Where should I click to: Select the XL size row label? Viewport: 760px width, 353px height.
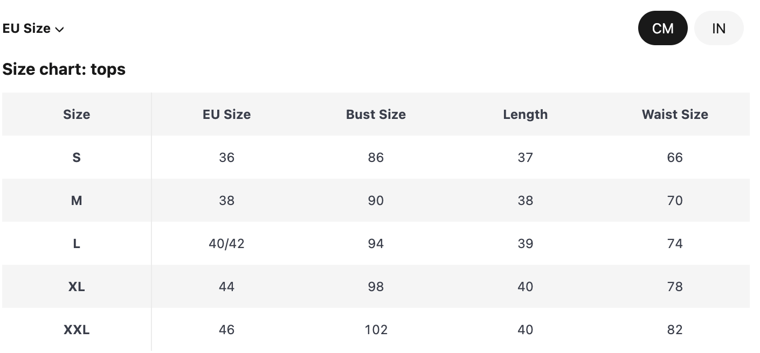[x=77, y=287]
